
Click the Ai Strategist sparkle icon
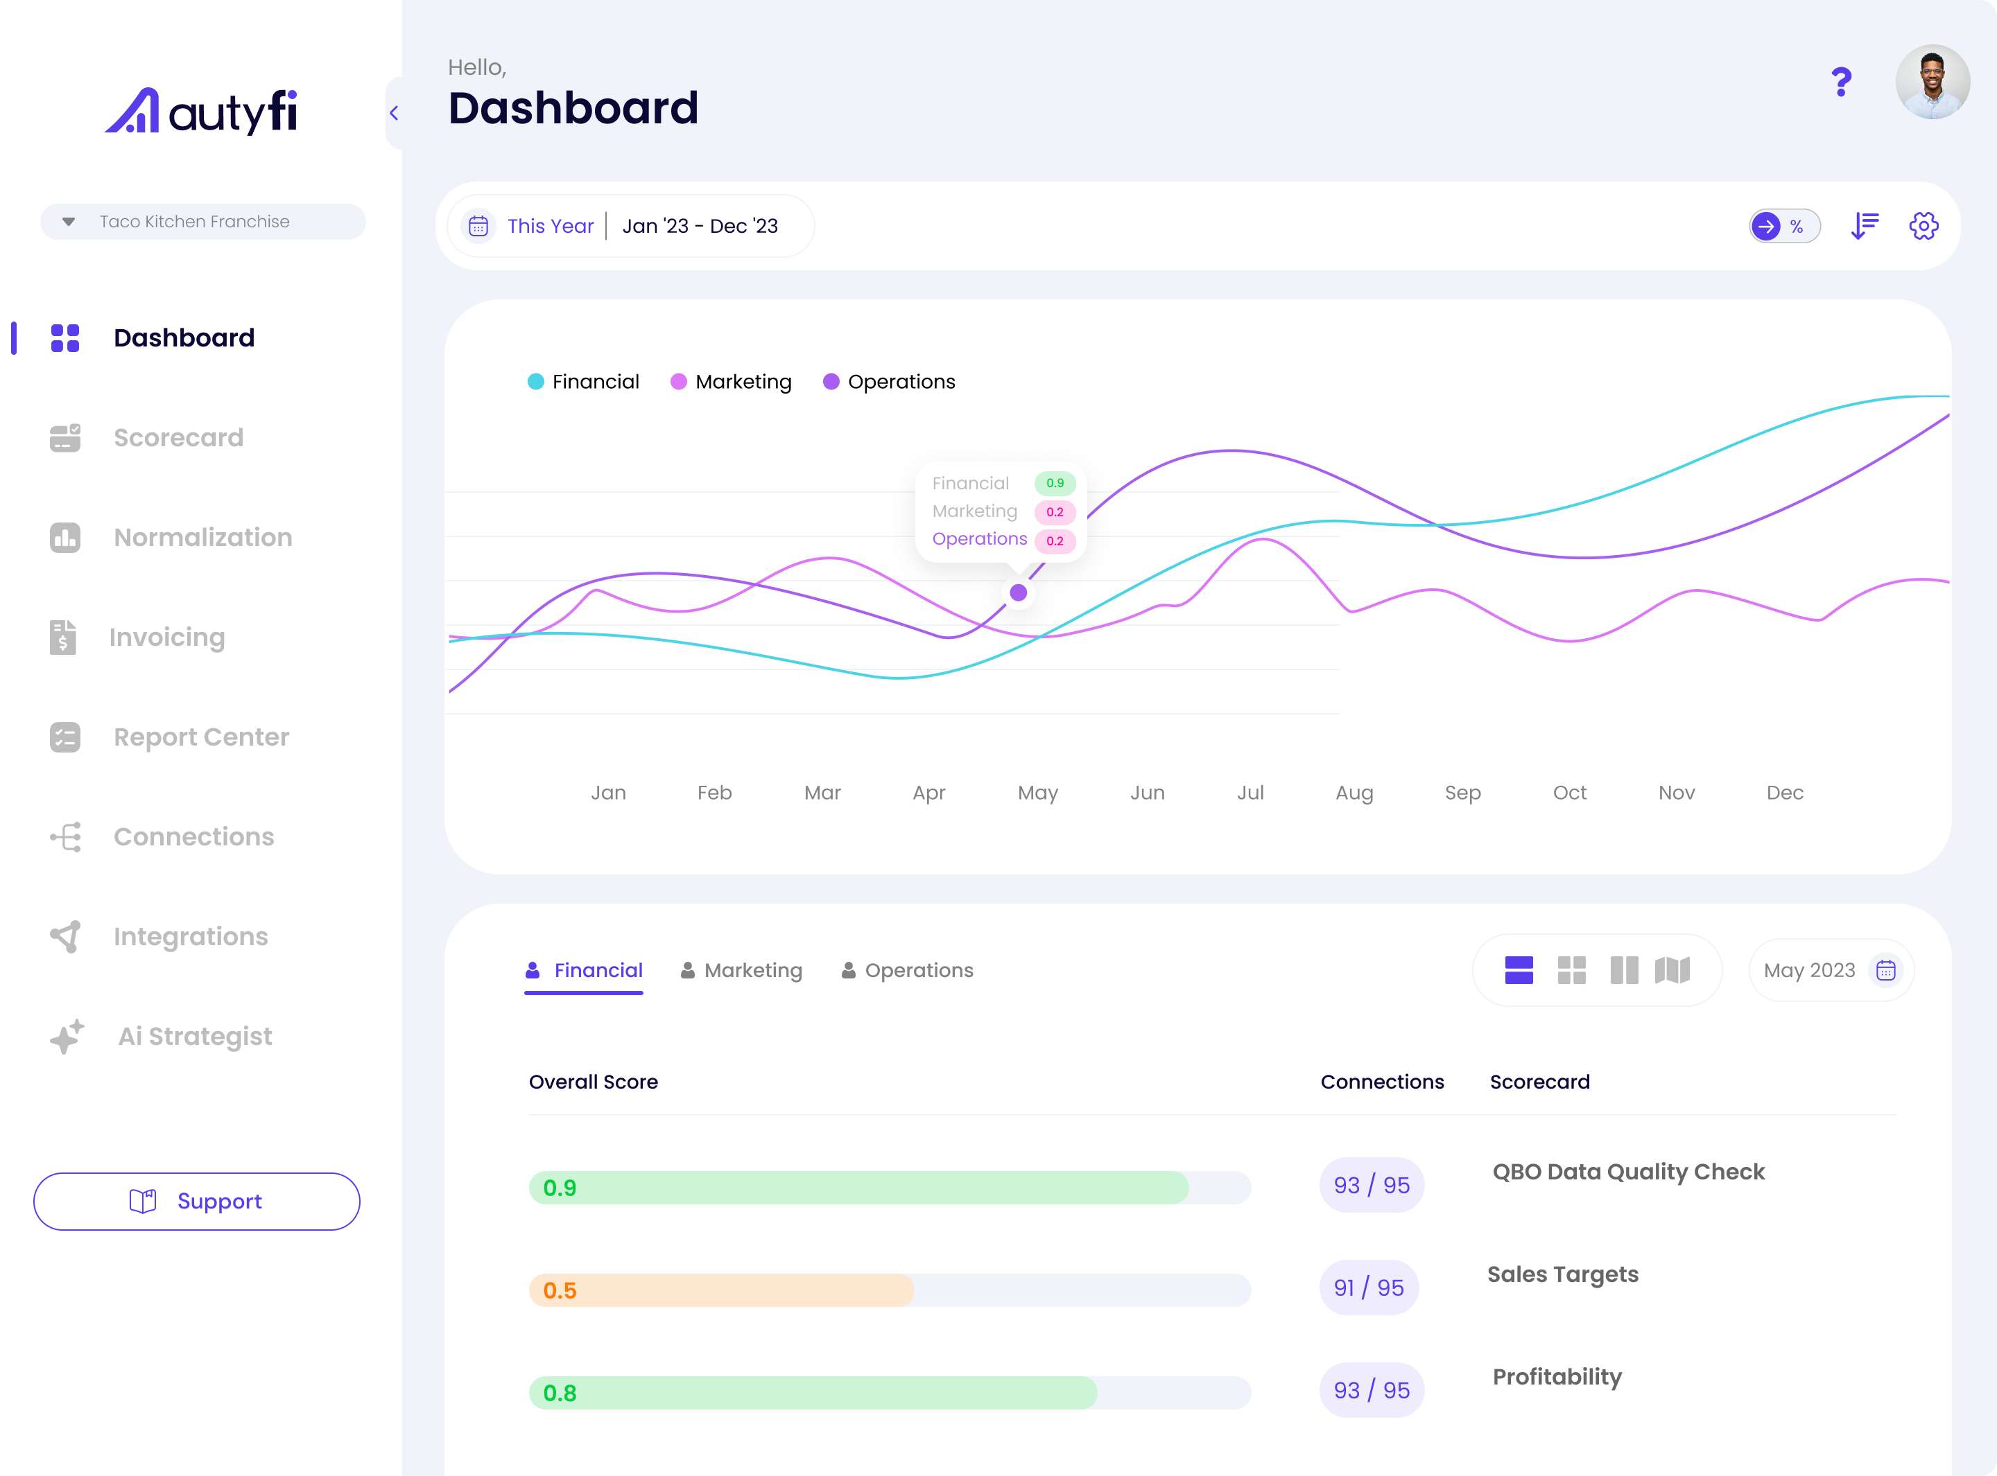(67, 1037)
